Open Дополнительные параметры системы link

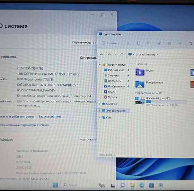[24, 125]
